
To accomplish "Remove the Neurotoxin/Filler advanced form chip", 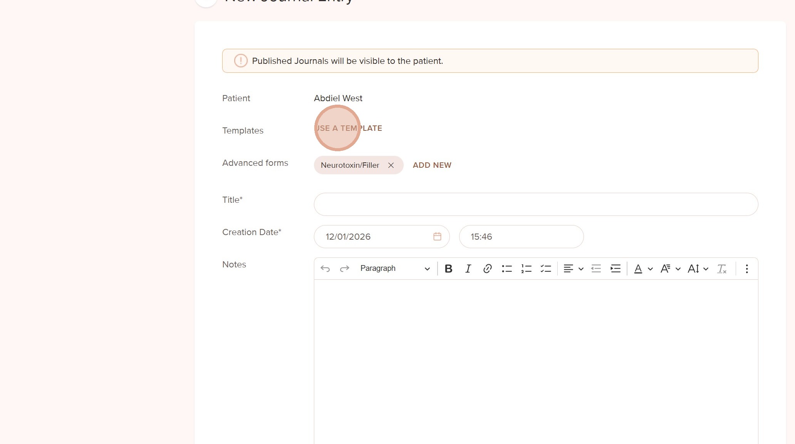I will pos(391,165).
